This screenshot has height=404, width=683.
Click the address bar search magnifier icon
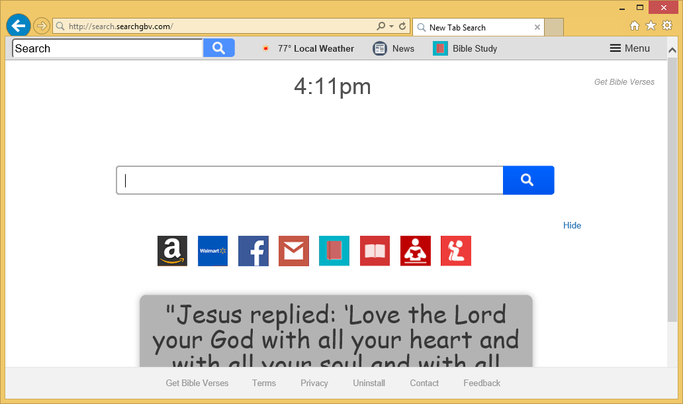381,26
